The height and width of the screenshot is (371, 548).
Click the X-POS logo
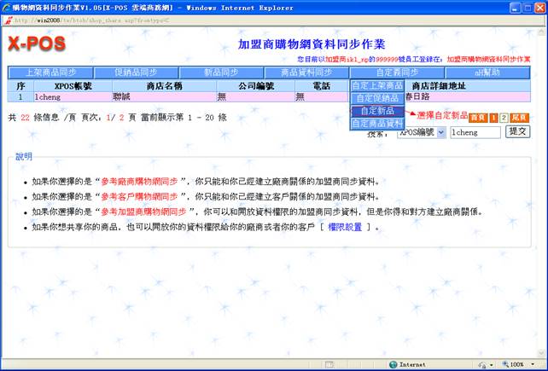36,44
